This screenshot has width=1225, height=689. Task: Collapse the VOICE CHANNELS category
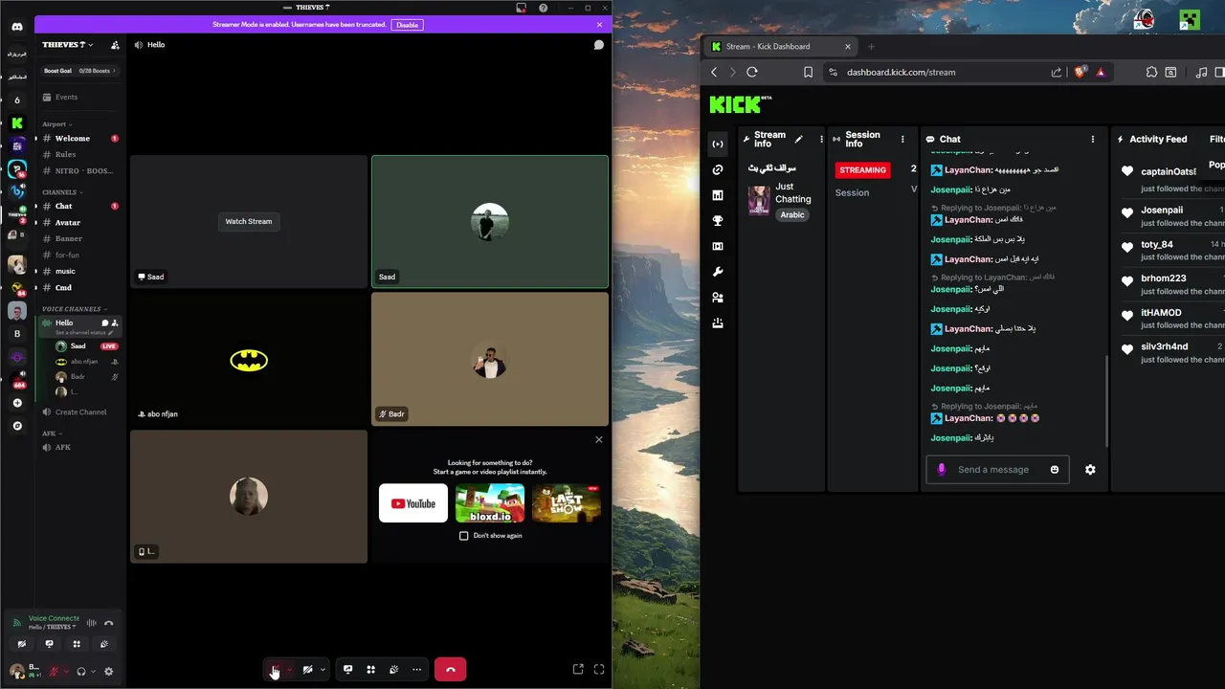75,309
